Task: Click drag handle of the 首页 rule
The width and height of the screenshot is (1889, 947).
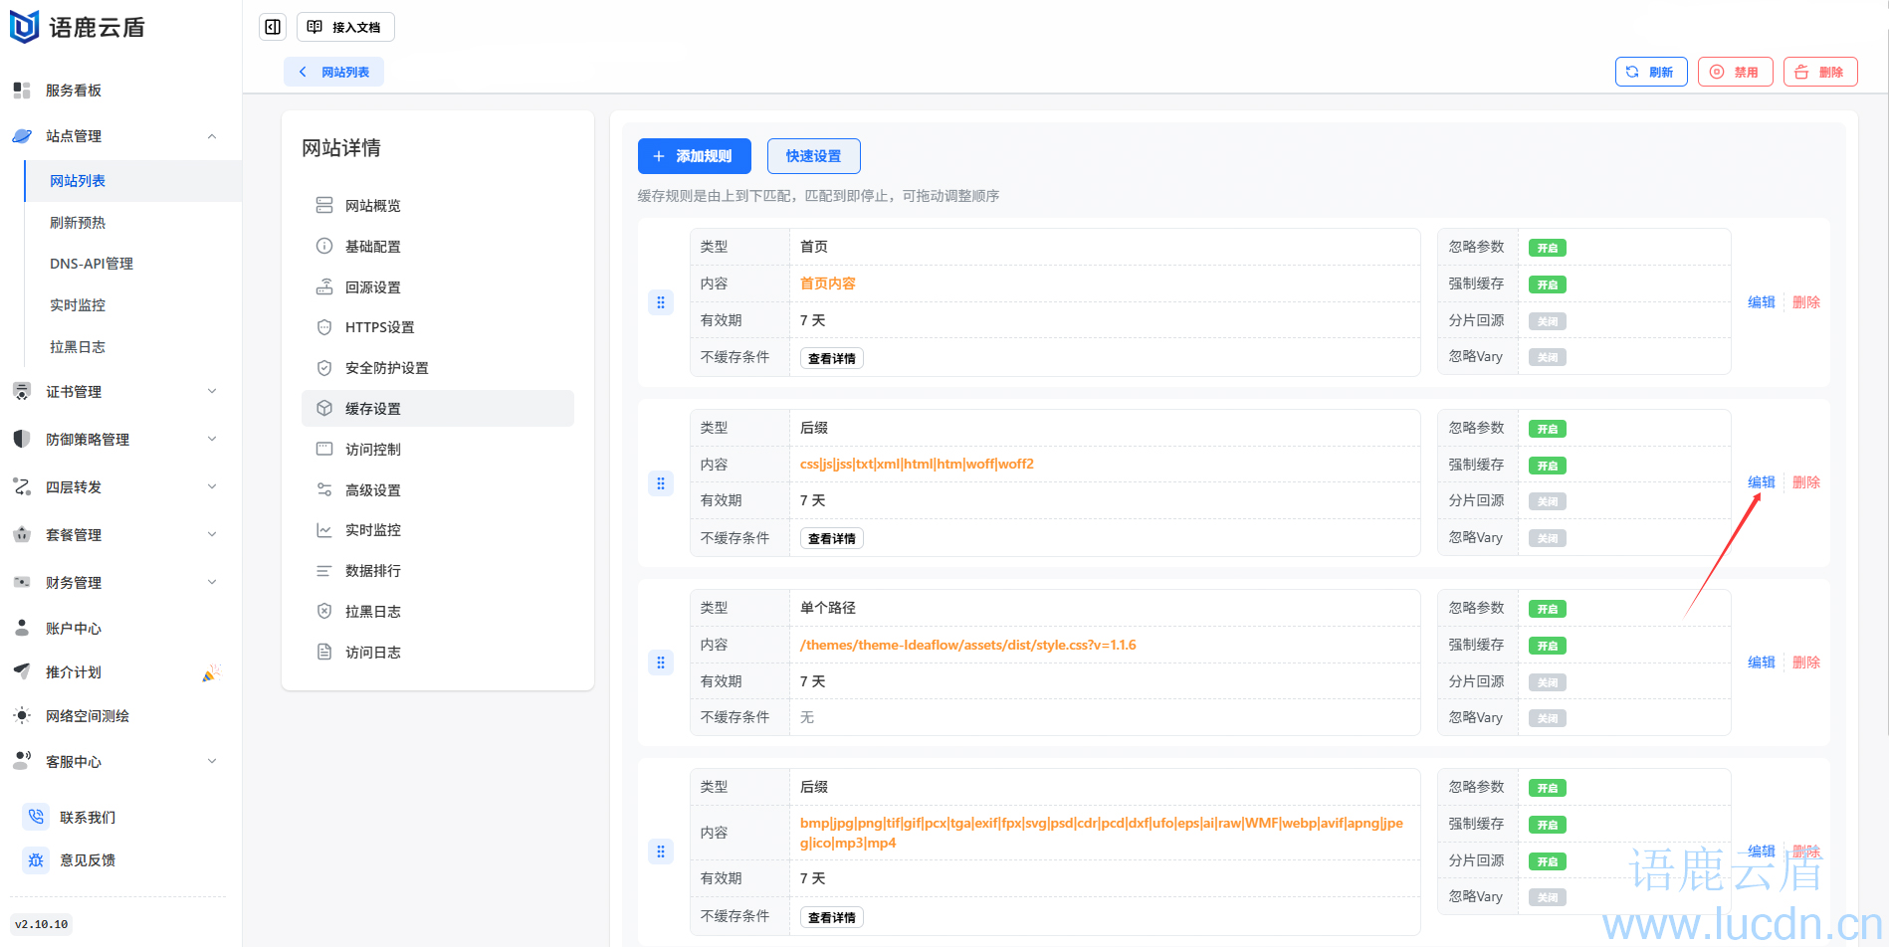Action: (661, 302)
